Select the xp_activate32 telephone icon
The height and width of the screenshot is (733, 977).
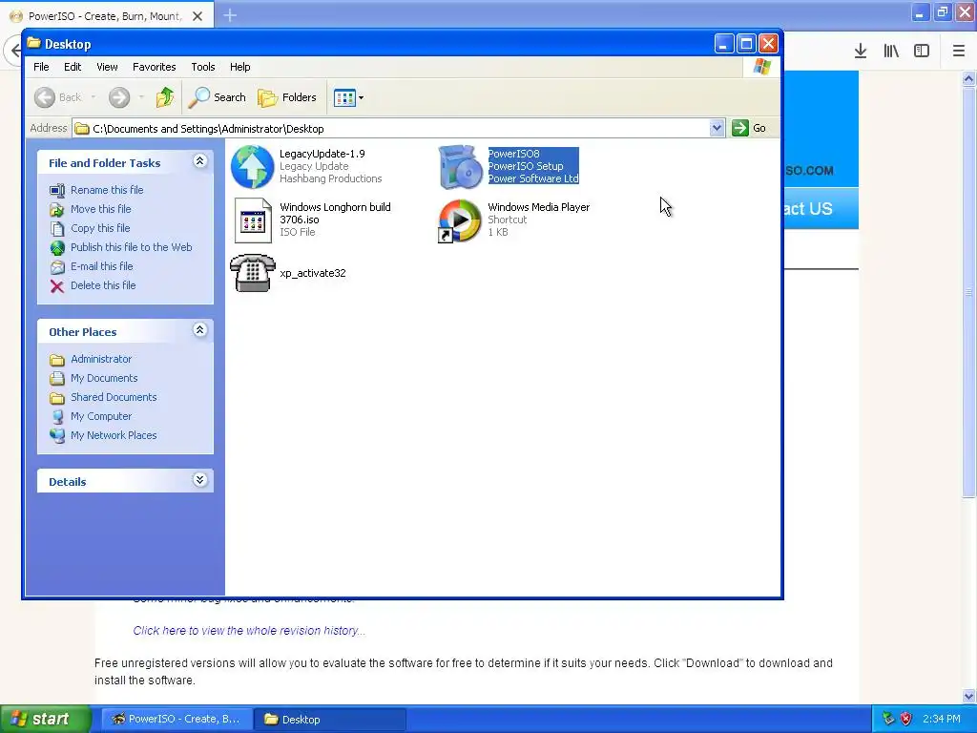[252, 272]
